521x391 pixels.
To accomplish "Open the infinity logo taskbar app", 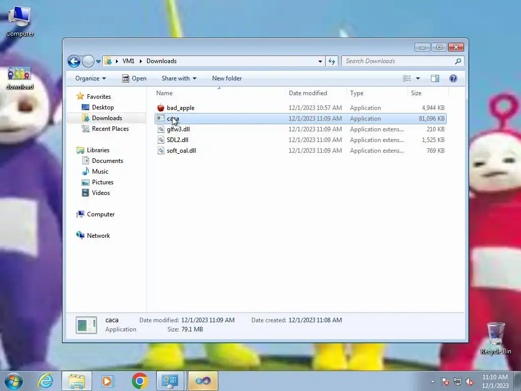I will pyautogui.click(x=203, y=381).
